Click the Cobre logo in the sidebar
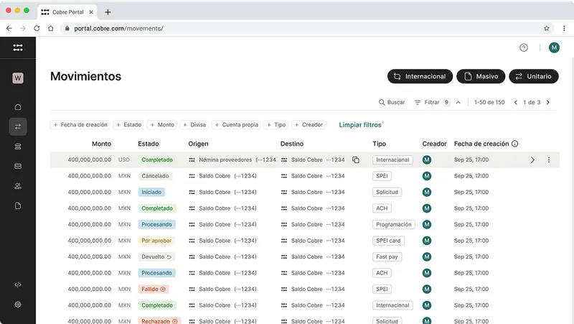This screenshot has width=574, height=324. coord(17,47)
